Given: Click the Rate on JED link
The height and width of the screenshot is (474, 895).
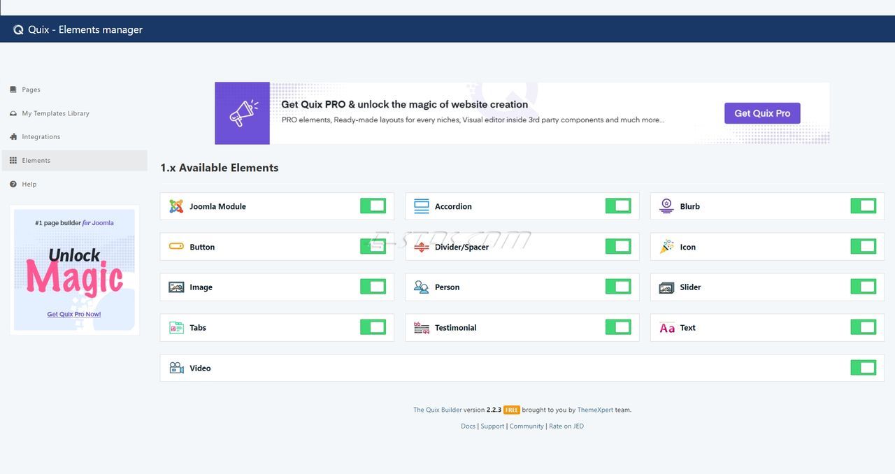Looking at the screenshot, I should tap(566, 426).
